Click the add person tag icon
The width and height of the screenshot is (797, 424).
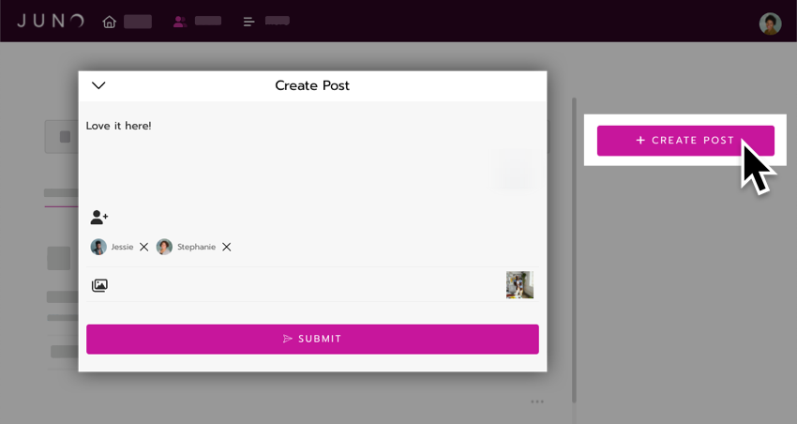[99, 218]
